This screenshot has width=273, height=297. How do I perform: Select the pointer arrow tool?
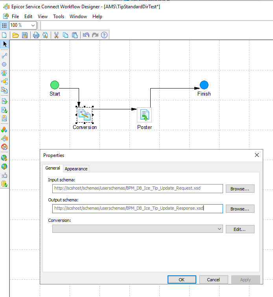pos(4,44)
